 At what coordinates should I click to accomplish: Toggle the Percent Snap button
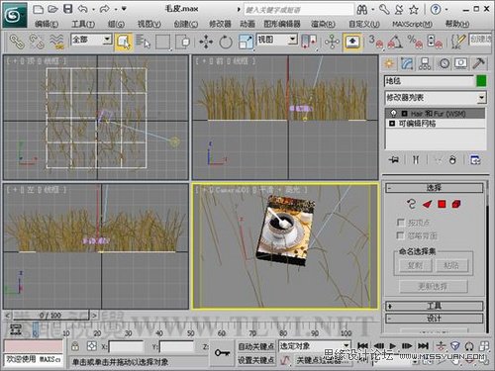coord(415,42)
